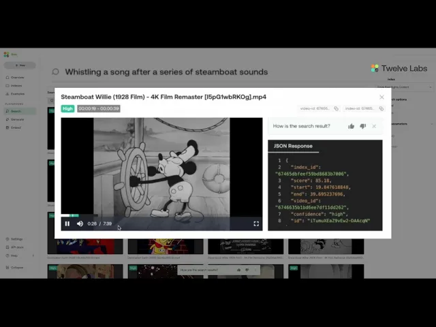Click the search query text field
This screenshot has width=436, height=327.
[x=166, y=72]
